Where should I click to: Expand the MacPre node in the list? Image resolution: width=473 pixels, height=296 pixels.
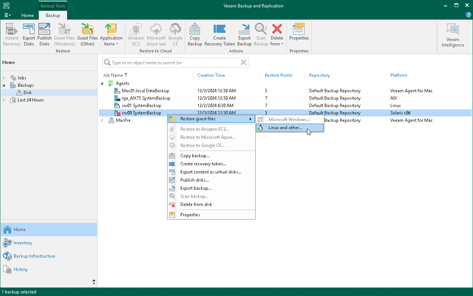click(102, 120)
